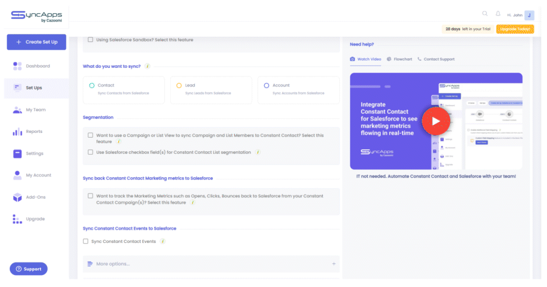Click the Dashboard sidebar icon
Image resolution: width=547 pixels, height=287 pixels.
pyautogui.click(x=18, y=66)
